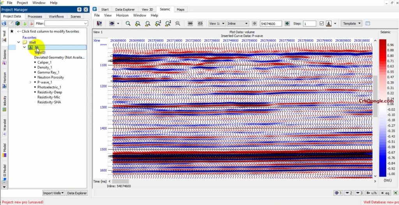Screen dimensions: 399x205
Task: Click the next inline green arrow
Action: click(x=287, y=24)
